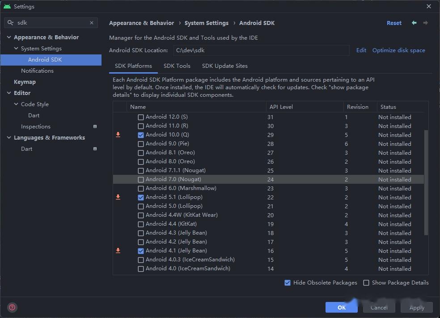Click the search magnifier icon
This screenshot has height=318, width=440.
10,23
